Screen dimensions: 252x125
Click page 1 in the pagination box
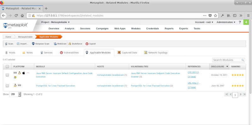(235, 95)
